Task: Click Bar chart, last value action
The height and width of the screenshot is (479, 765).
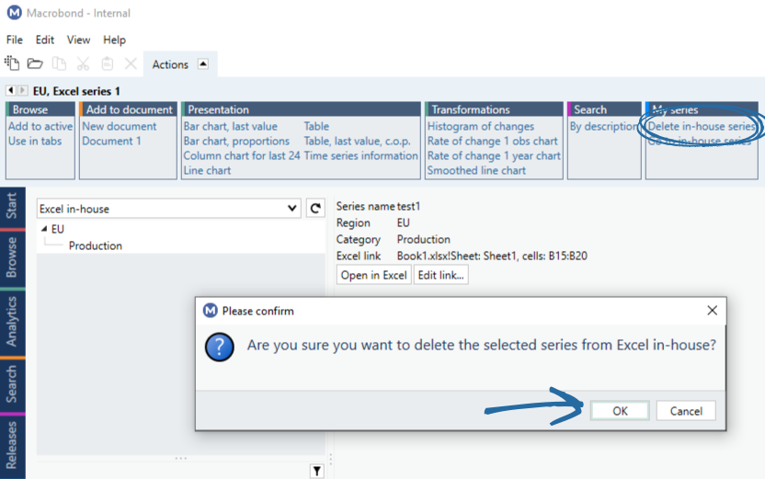Action: (x=230, y=126)
